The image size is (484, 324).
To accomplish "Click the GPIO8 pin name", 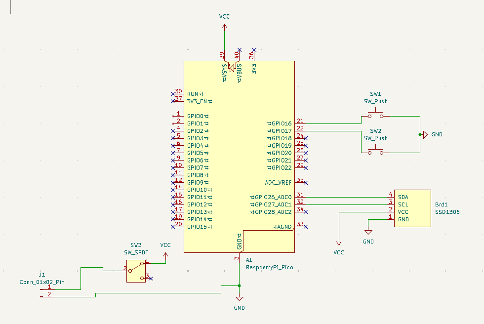I will click(x=198, y=175).
